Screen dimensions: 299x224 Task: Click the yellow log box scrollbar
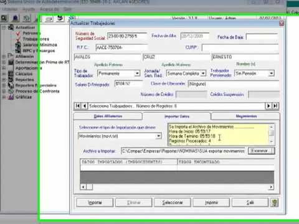pyautogui.click(x=272, y=134)
